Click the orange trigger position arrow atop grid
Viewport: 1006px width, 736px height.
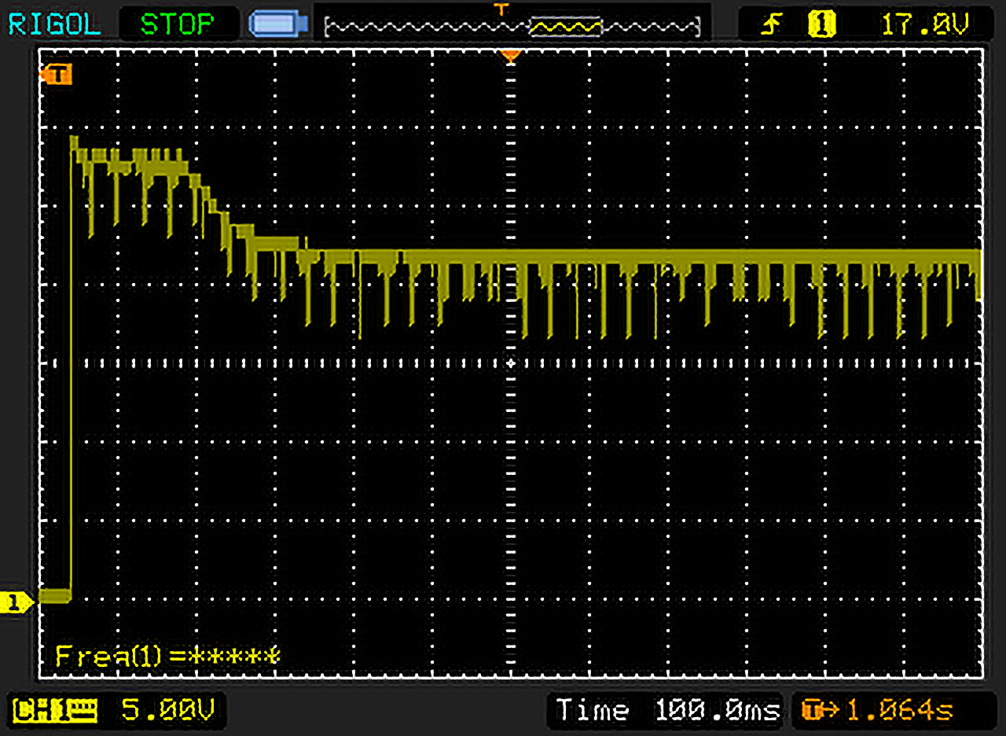[511, 56]
